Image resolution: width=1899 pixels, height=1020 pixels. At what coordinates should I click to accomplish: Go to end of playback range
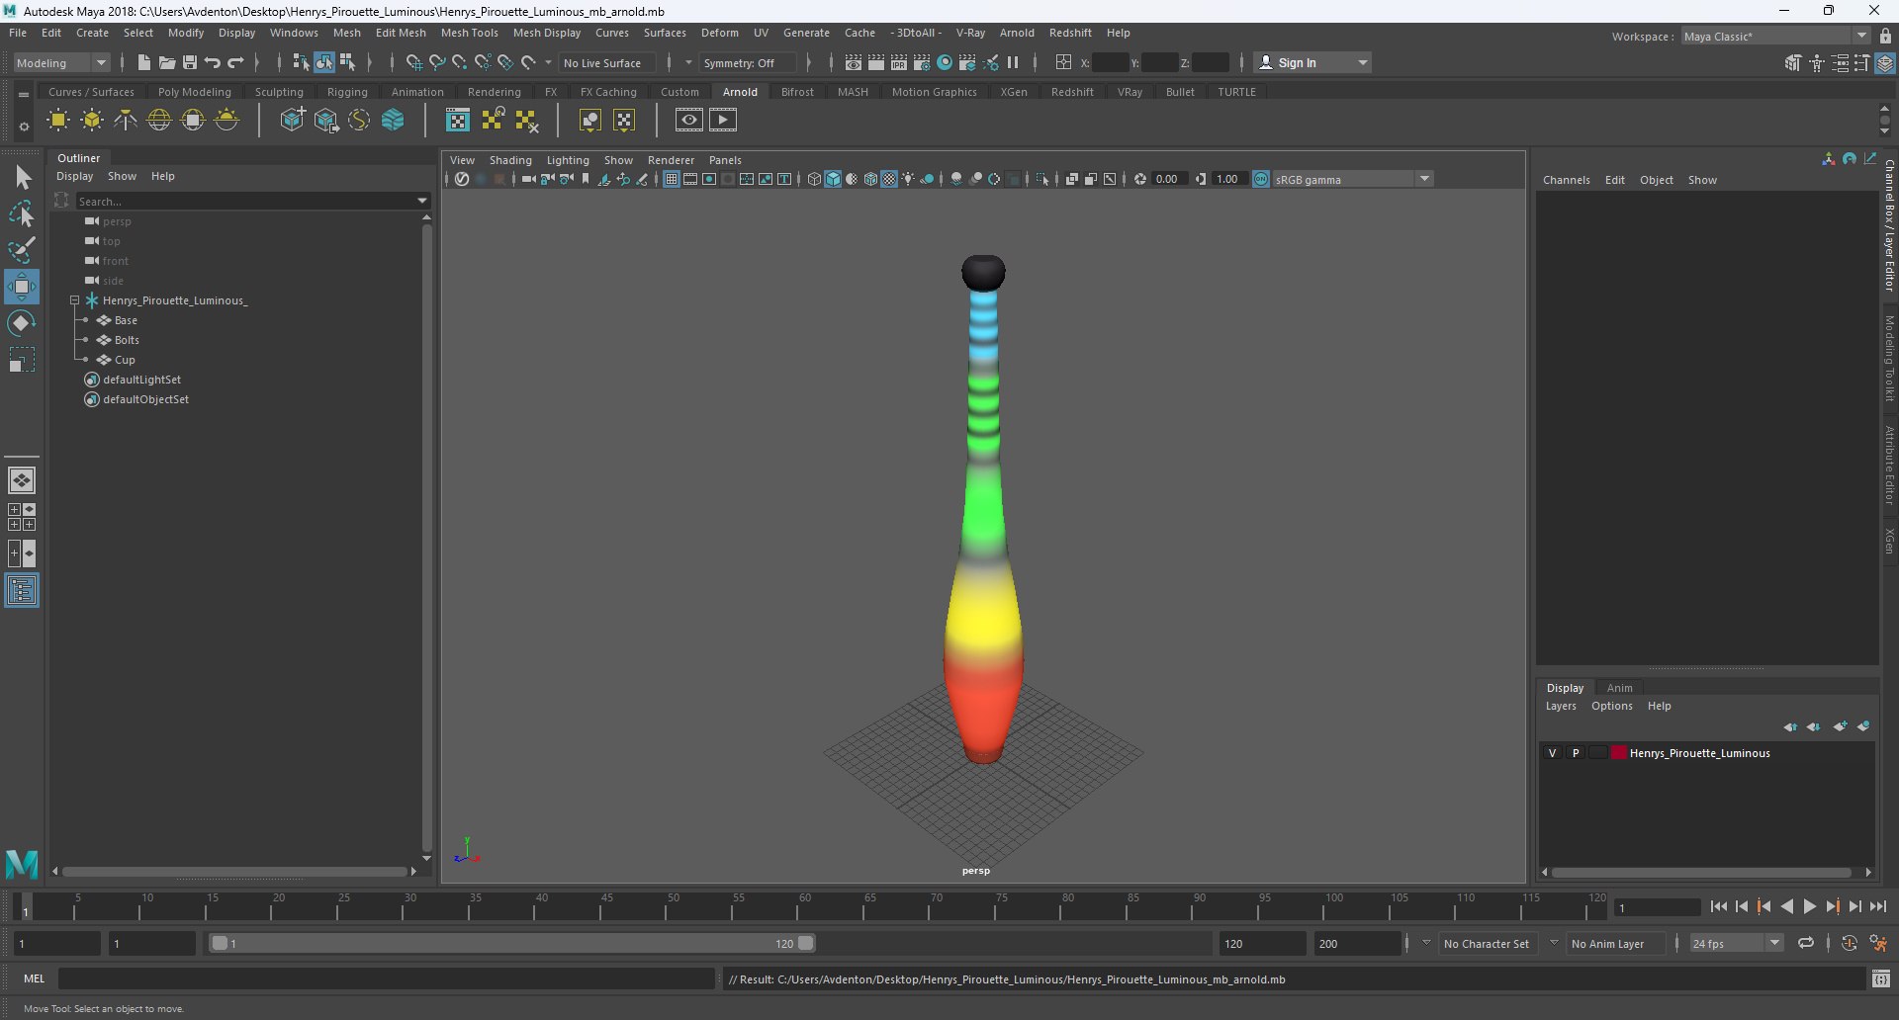[x=1877, y=906]
